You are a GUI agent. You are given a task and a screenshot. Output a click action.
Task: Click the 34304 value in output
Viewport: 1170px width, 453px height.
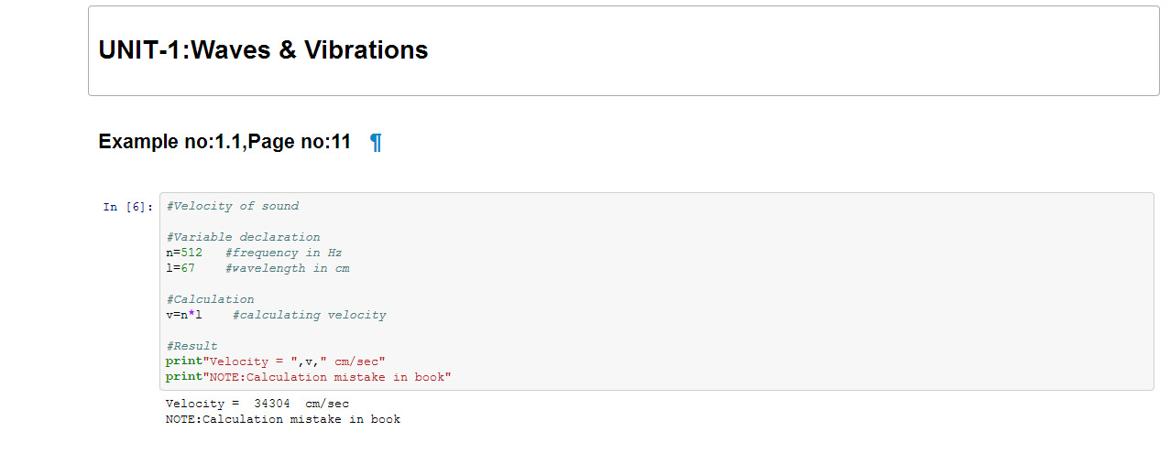272,404
